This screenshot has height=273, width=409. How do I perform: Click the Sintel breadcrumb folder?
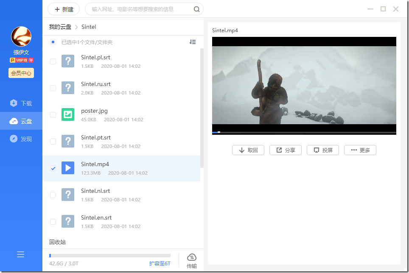pyautogui.click(x=89, y=27)
